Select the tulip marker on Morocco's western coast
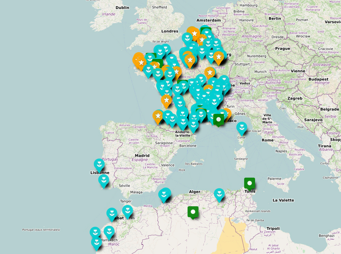341x254 pixels. point(95,233)
